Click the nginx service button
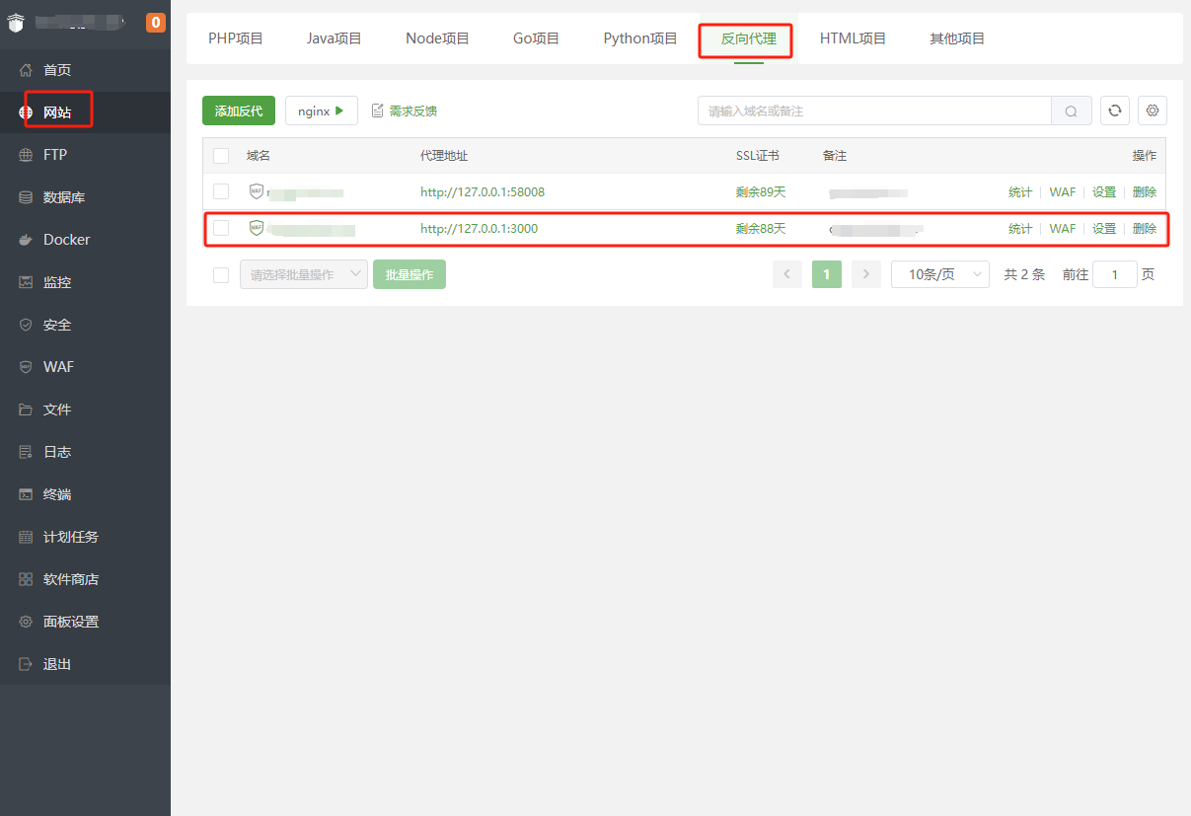This screenshot has height=816, width=1191. coord(322,111)
